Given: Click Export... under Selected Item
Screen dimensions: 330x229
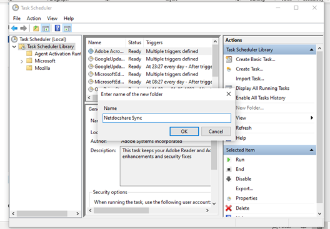Looking at the screenshot, I should coord(244,188).
